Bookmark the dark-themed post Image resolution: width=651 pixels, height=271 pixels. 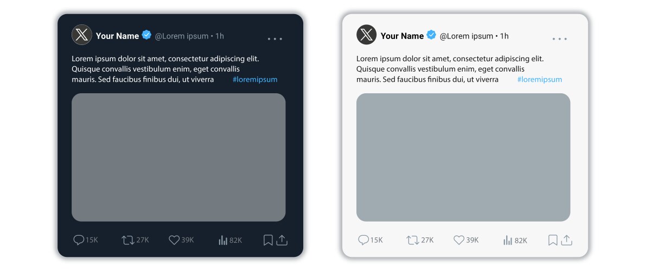pyautogui.click(x=268, y=240)
